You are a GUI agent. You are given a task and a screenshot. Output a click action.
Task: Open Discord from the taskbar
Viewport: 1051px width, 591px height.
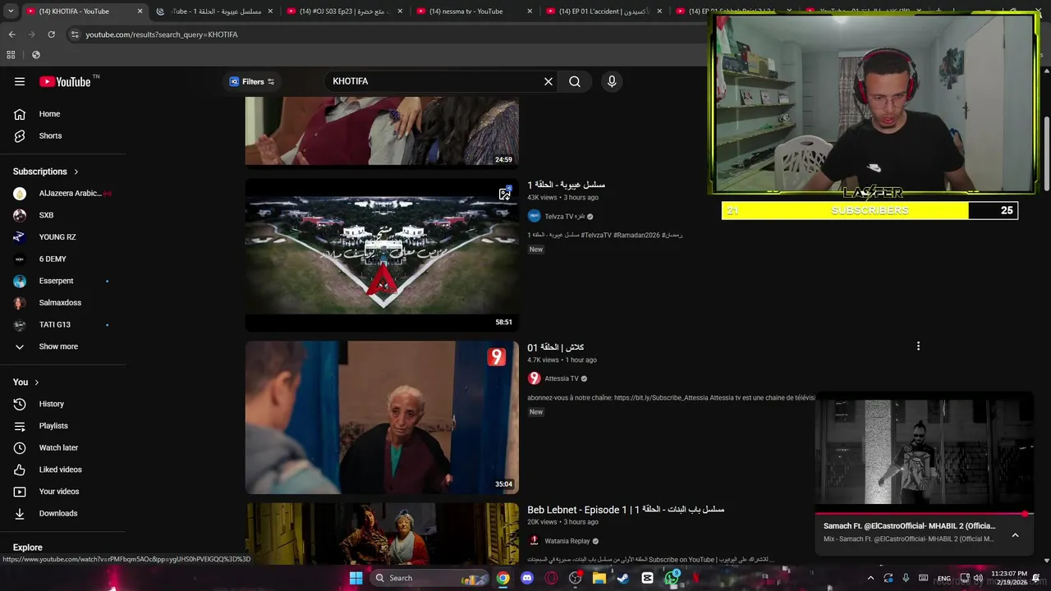(x=527, y=578)
